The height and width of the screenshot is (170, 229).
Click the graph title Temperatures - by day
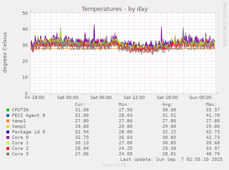(114, 9)
